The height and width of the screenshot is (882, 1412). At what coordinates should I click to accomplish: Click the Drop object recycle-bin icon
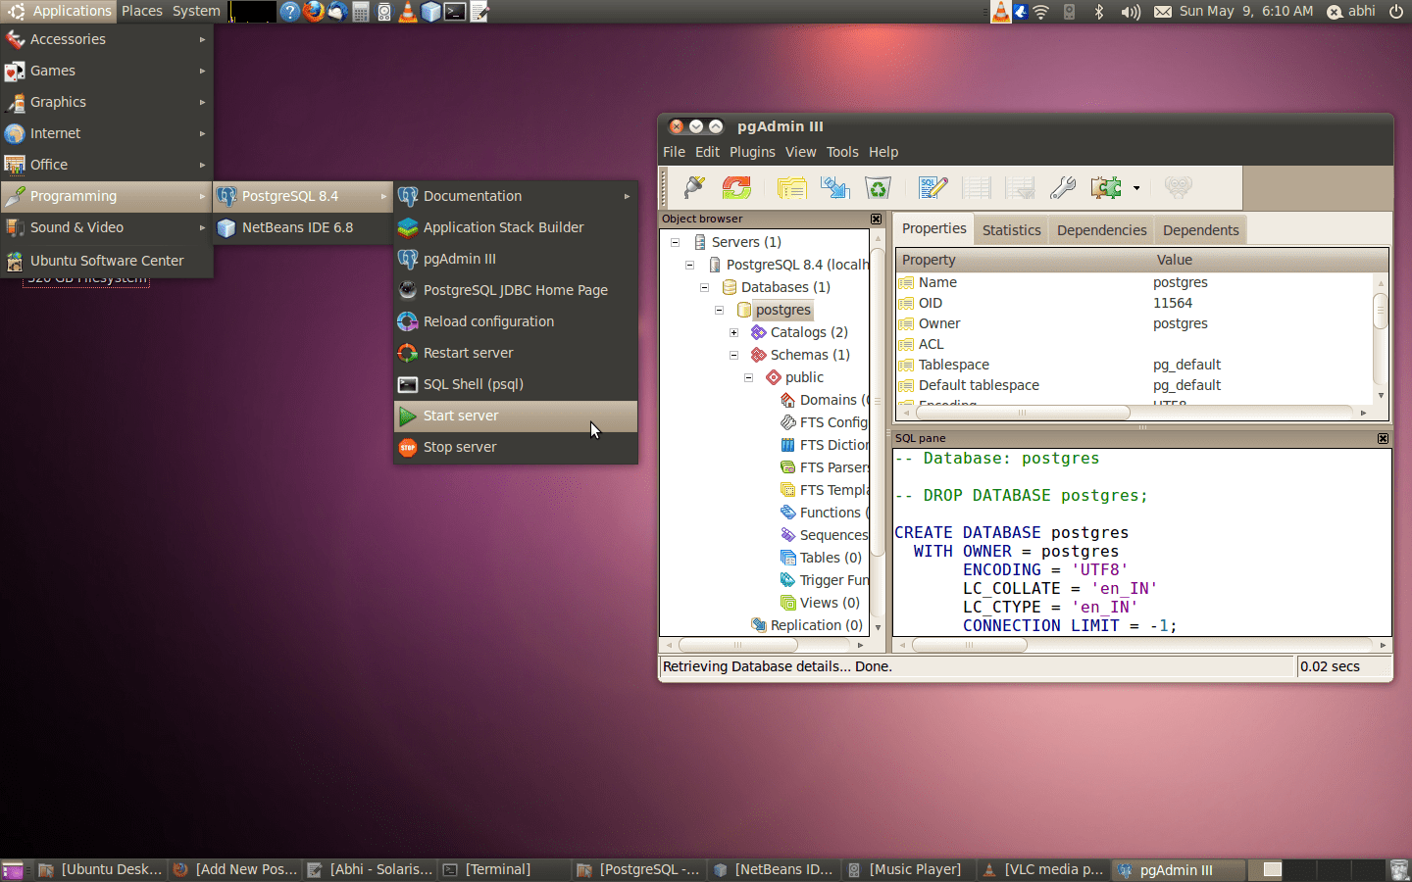tap(878, 187)
